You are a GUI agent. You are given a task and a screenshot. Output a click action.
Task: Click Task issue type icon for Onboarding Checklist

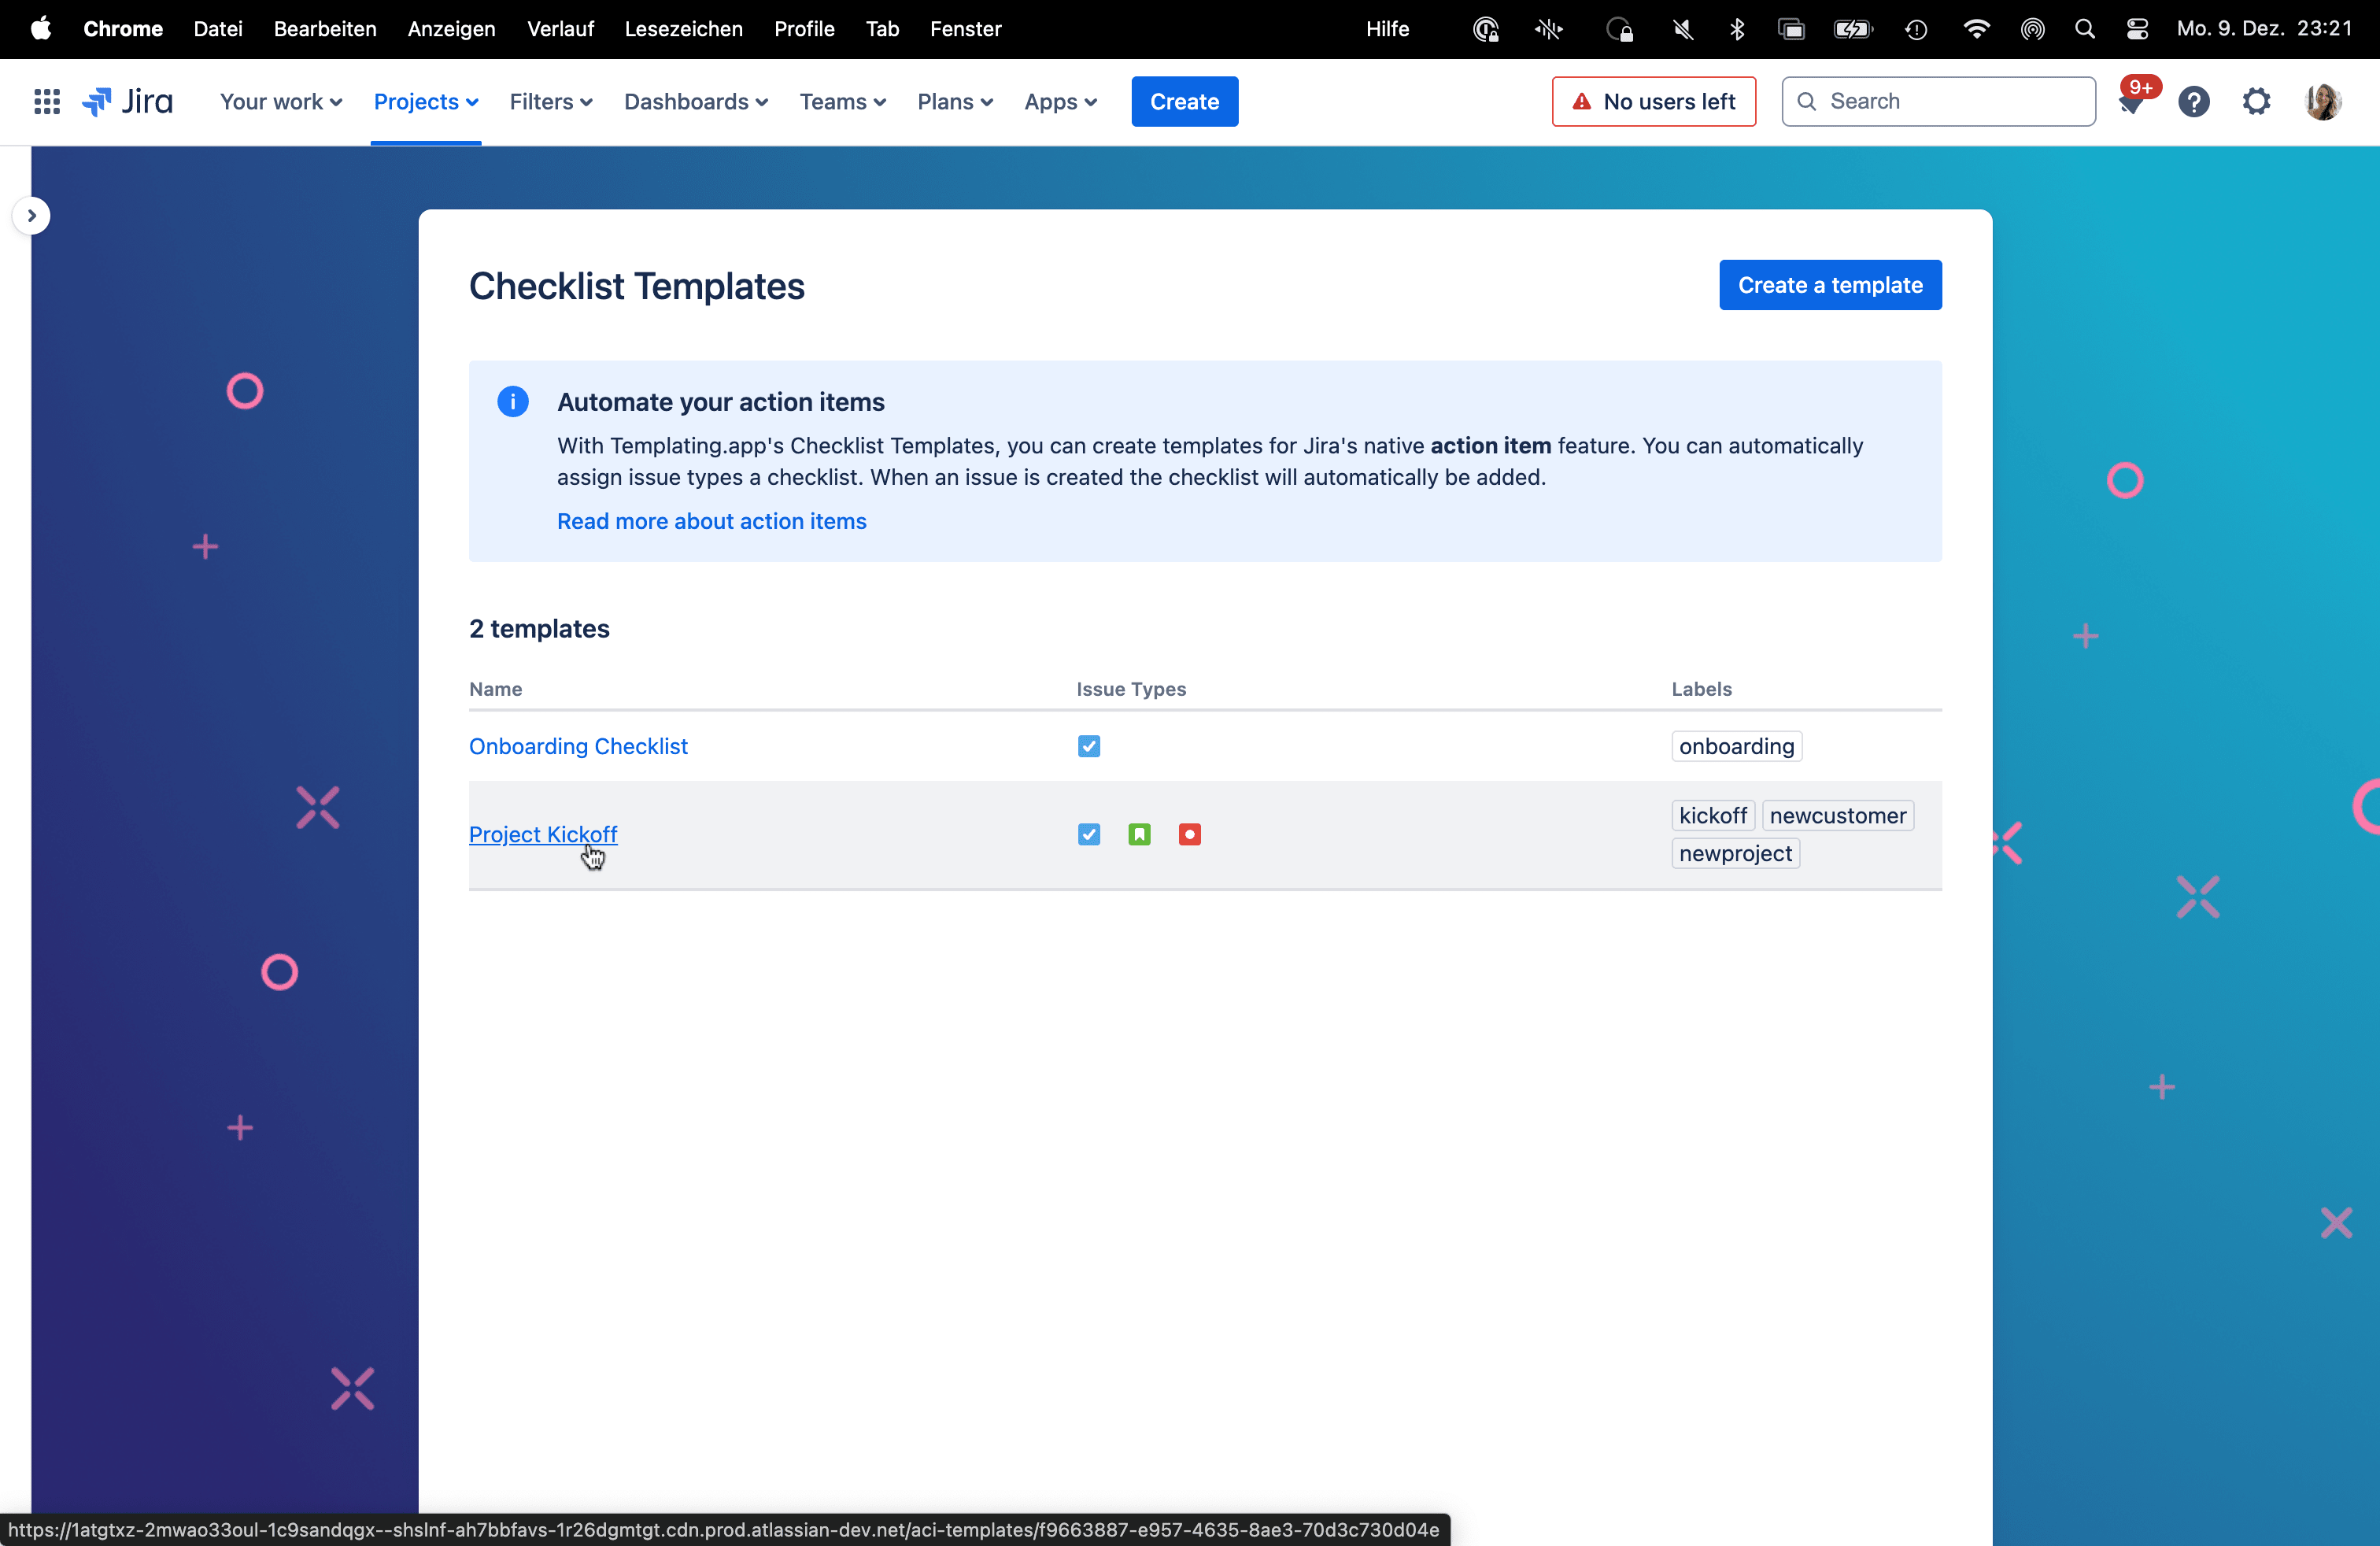1089,746
